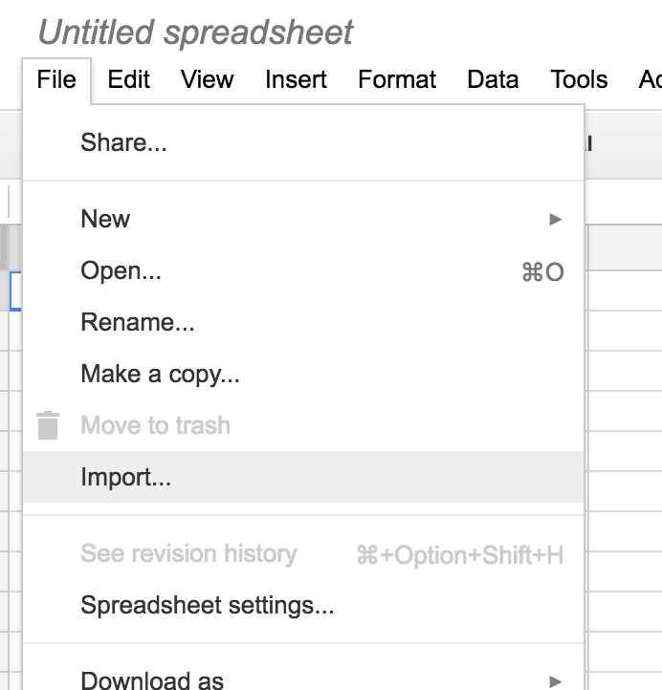
Task: Click the Untitled spreadsheet title
Action: [195, 32]
